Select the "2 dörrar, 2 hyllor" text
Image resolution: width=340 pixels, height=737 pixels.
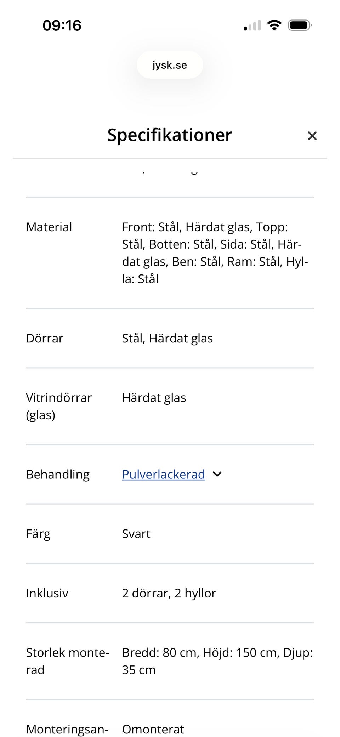click(x=169, y=593)
